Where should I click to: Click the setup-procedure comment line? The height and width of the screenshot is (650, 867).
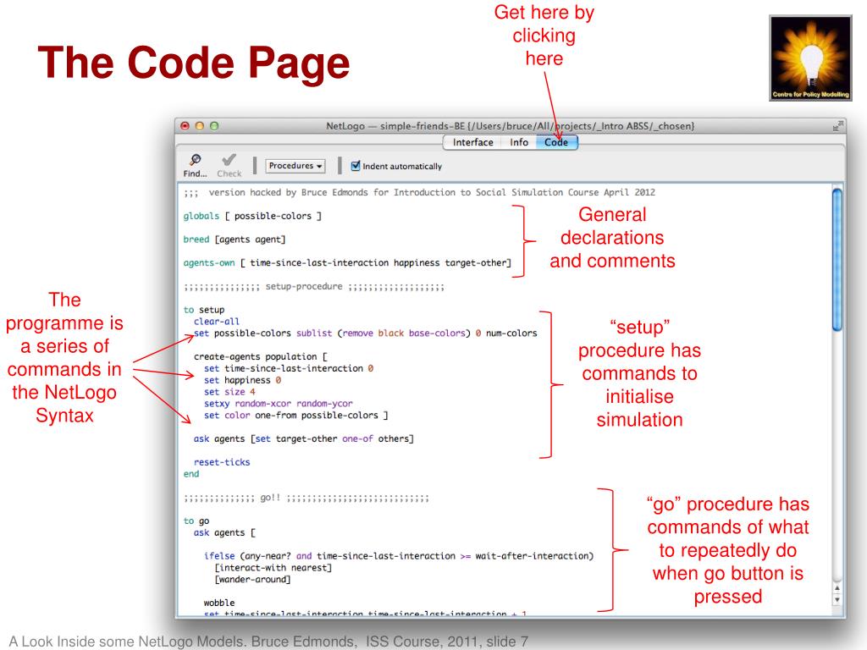pos(314,287)
